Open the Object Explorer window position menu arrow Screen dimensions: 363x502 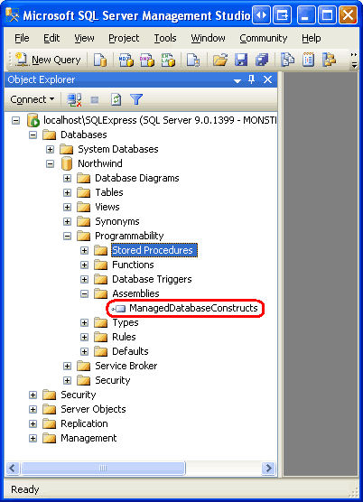[237, 80]
